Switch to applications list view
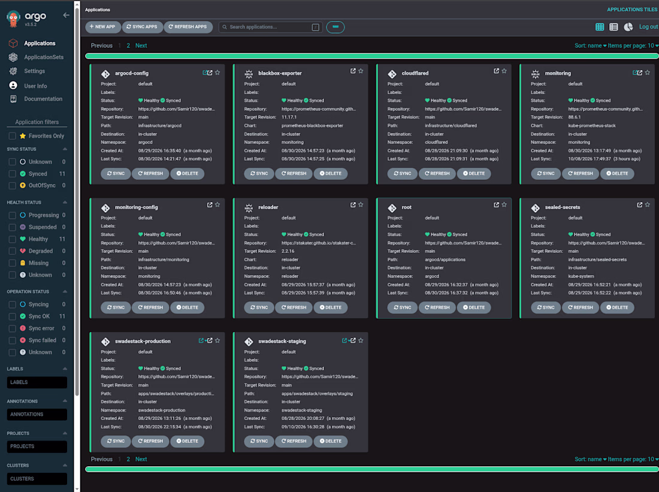The width and height of the screenshot is (659, 492). tap(613, 27)
